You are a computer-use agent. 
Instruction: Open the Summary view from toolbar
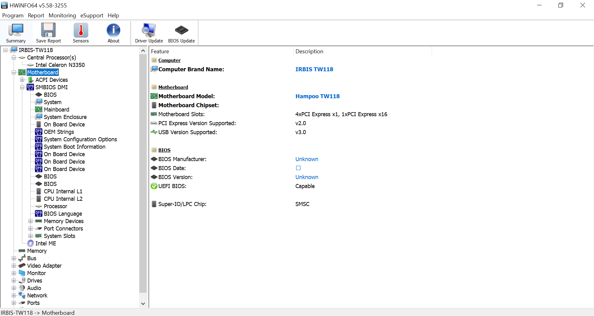[16, 33]
